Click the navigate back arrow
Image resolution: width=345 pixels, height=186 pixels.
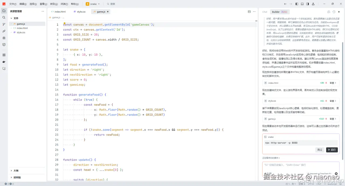(x=285, y=4)
